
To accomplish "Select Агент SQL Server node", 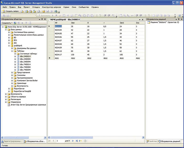I will coord(28,105).
